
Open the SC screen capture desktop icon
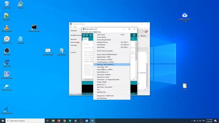click(x=7, y=75)
